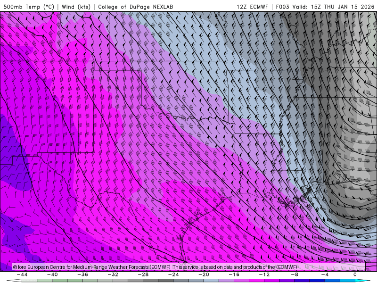377x283 pixels.
Task: Click the ECMWF copyright notice banner
Action: point(188,267)
